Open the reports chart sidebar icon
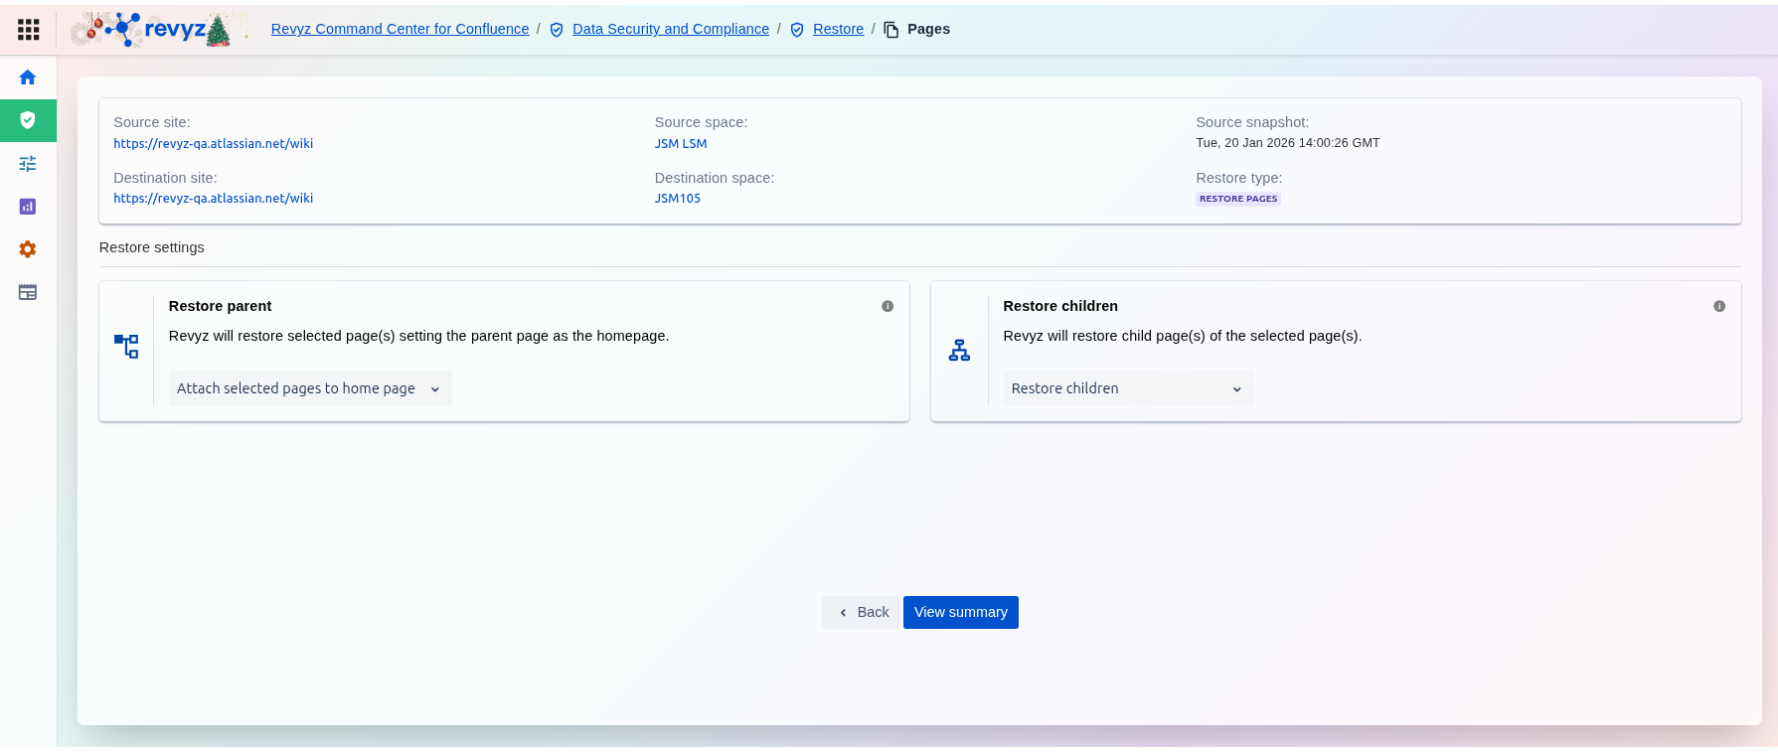Image resolution: width=1778 pixels, height=754 pixels. coord(28,207)
